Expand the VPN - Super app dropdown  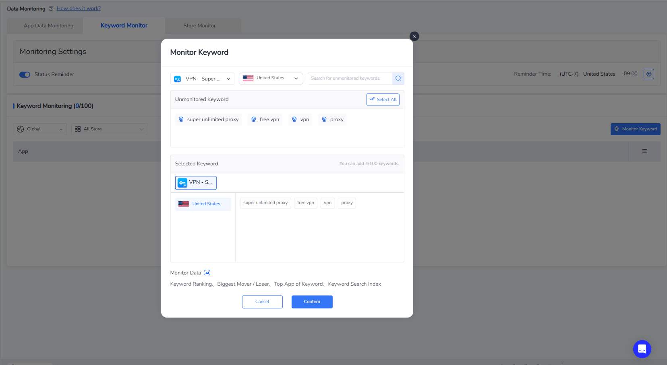202,79
